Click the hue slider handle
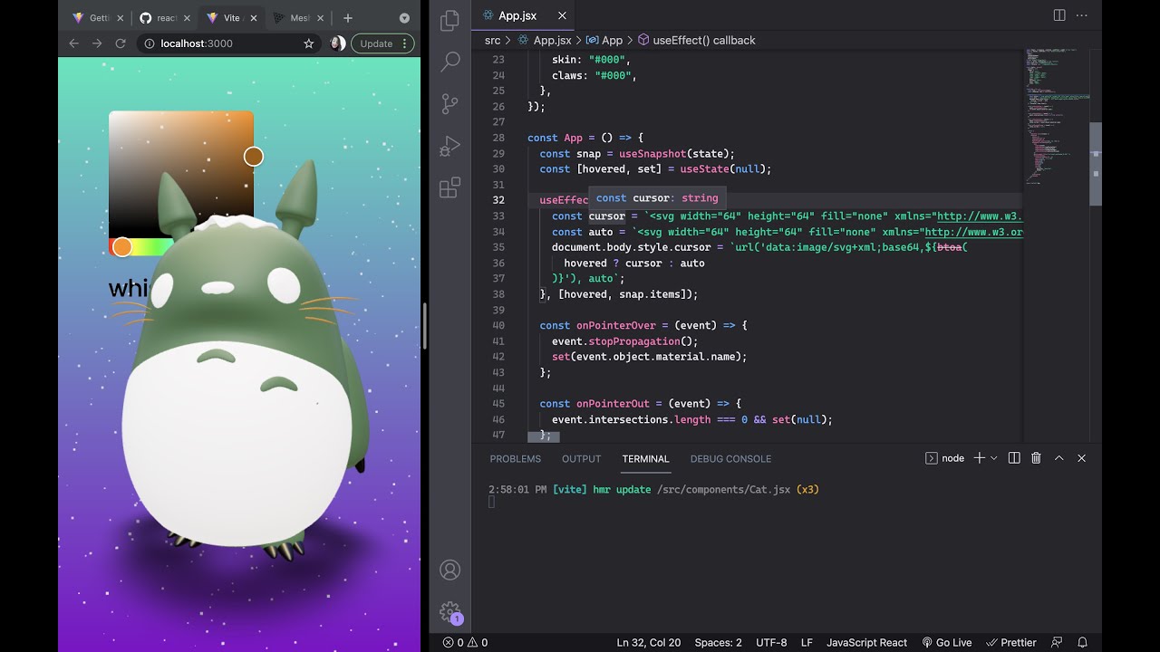Screen dimensions: 1160x652 pos(121,247)
